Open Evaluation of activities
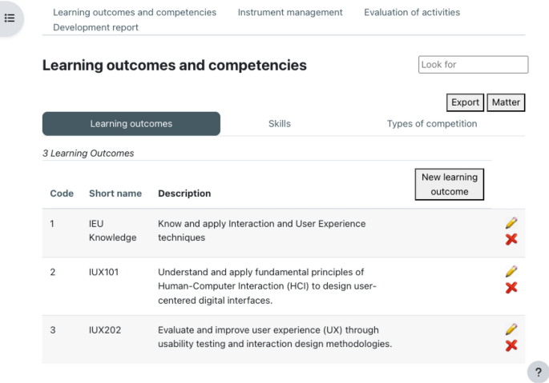Image resolution: width=549 pixels, height=383 pixels. [412, 12]
